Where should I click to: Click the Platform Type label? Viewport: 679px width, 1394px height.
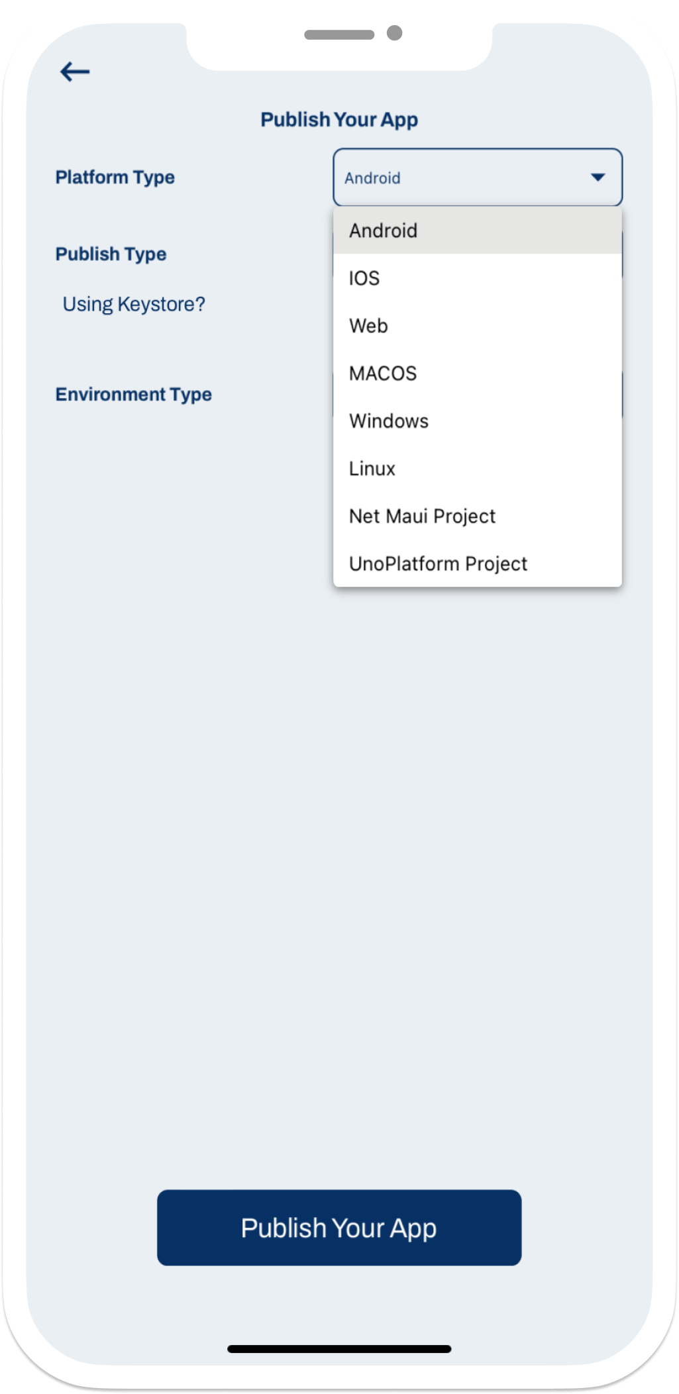(x=115, y=177)
